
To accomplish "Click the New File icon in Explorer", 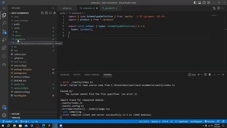I will [42, 13].
